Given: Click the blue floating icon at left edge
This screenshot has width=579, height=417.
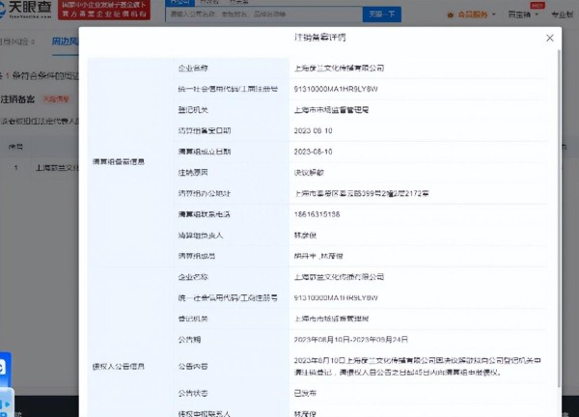Looking at the screenshot, I should click(3, 369).
